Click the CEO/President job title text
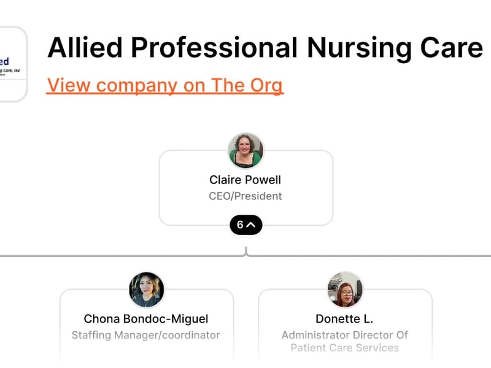 245,196
